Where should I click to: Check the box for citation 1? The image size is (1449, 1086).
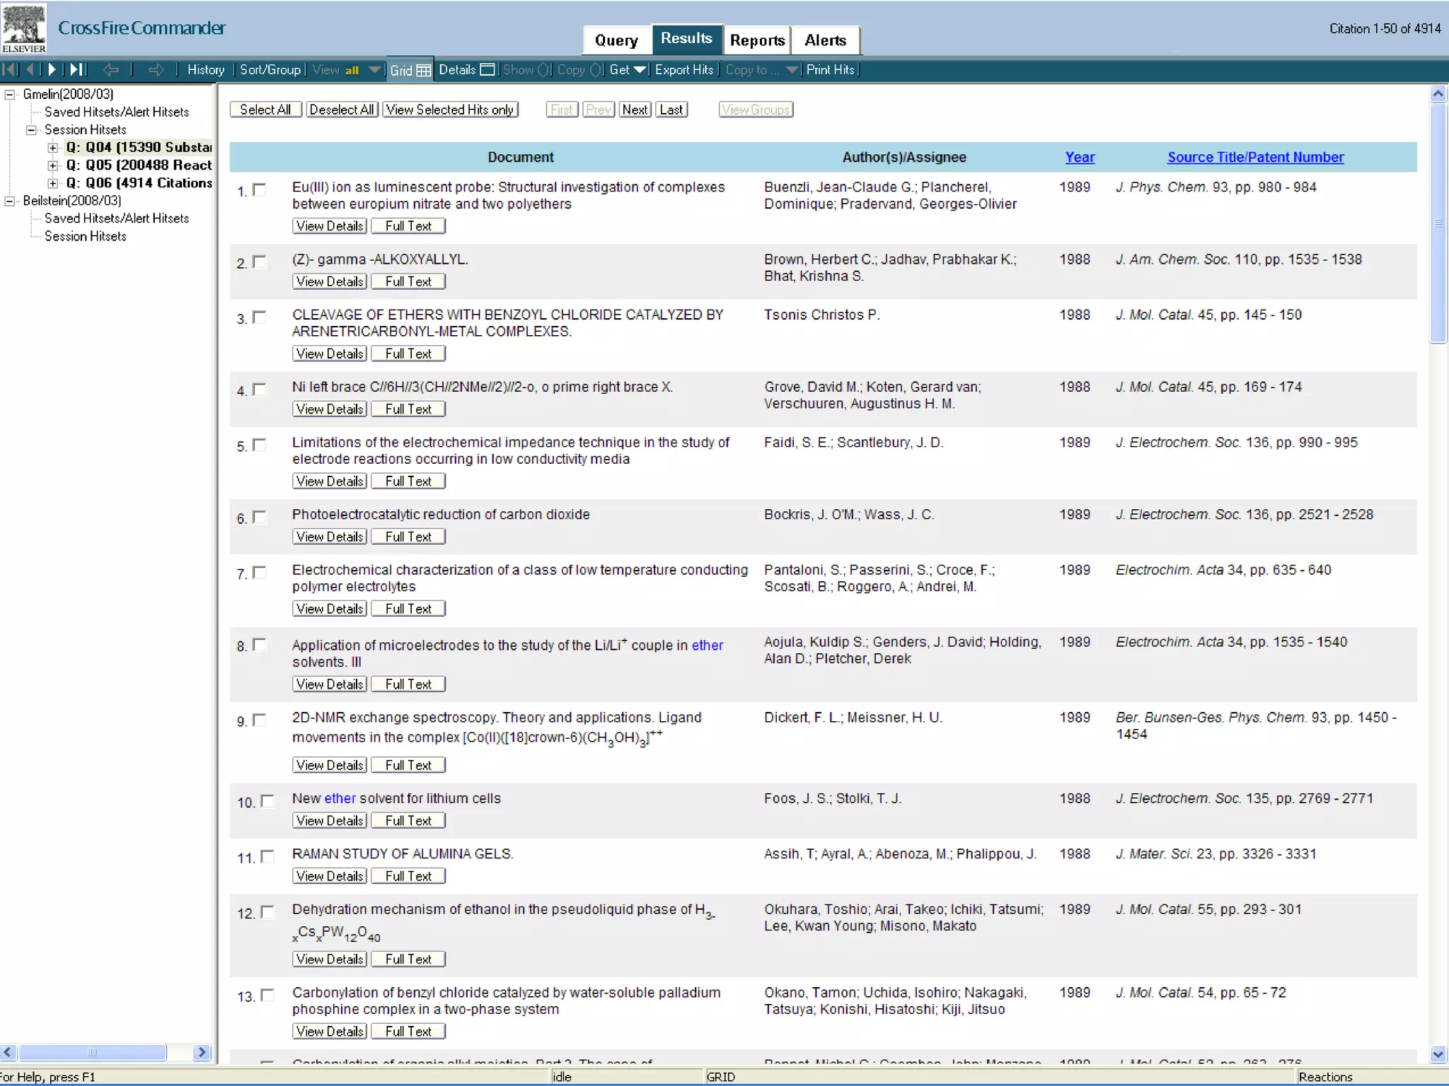point(260,189)
